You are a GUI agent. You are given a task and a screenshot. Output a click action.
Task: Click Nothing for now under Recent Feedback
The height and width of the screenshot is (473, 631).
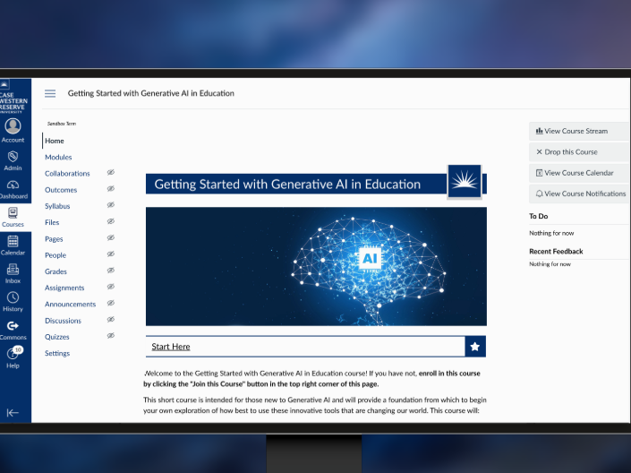click(x=550, y=264)
